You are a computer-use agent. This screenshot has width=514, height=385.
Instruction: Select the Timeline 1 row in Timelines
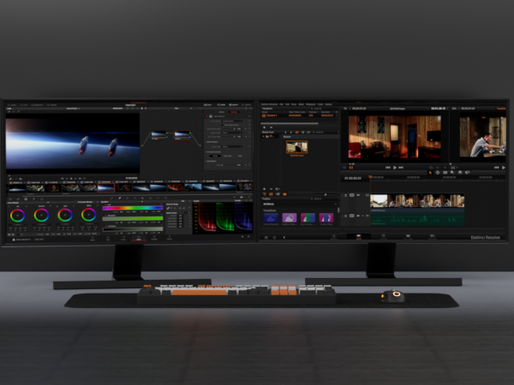coord(300,115)
